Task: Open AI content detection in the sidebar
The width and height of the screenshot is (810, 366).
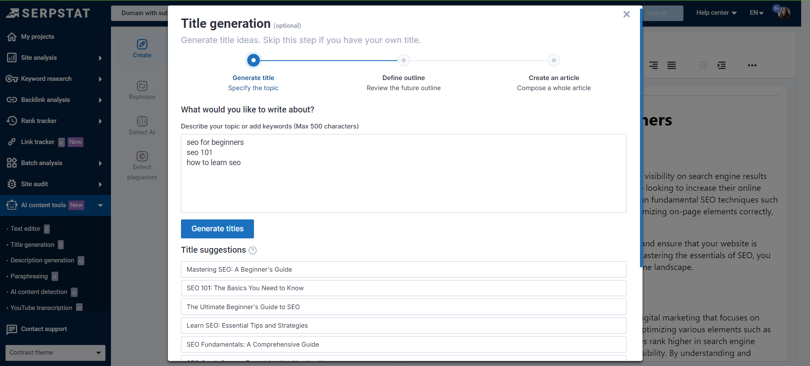Action: 39,292
